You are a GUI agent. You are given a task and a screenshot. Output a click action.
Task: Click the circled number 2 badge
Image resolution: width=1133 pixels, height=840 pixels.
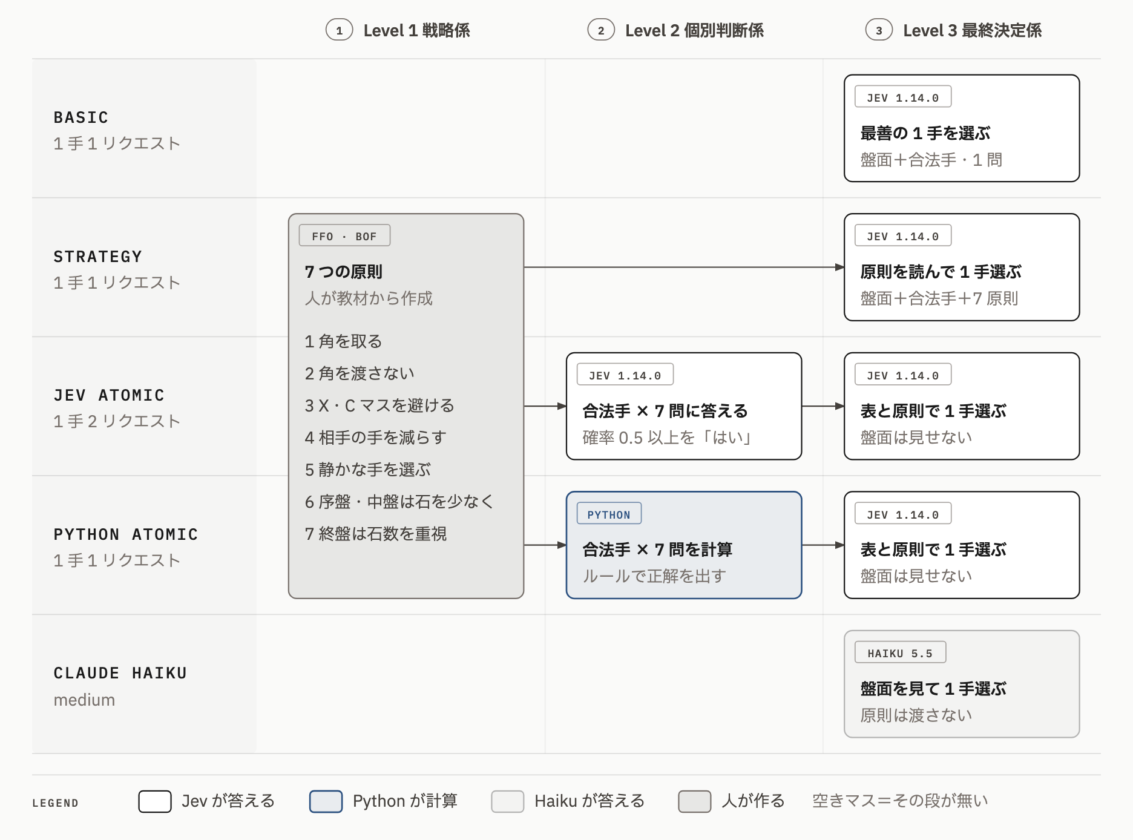point(600,30)
